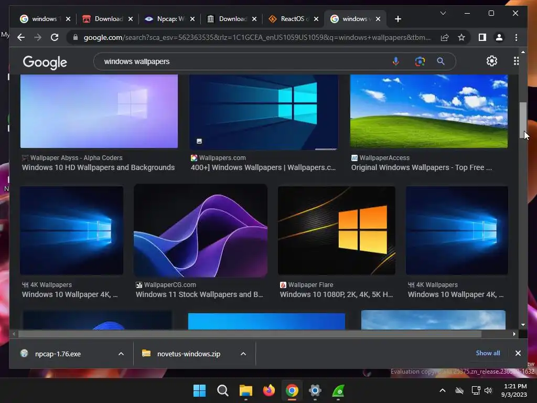Switch to the ReactOS tab
Screen dimensions: 537x403
pos(294,19)
